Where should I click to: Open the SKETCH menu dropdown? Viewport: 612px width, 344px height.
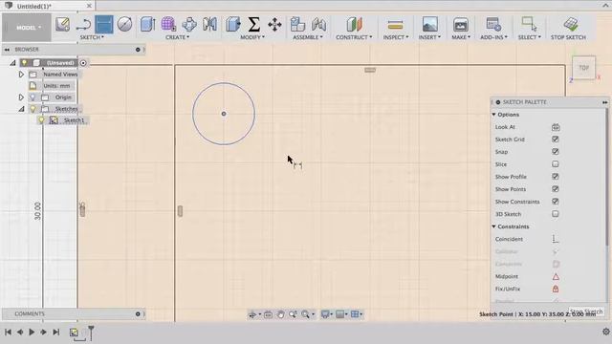point(92,37)
